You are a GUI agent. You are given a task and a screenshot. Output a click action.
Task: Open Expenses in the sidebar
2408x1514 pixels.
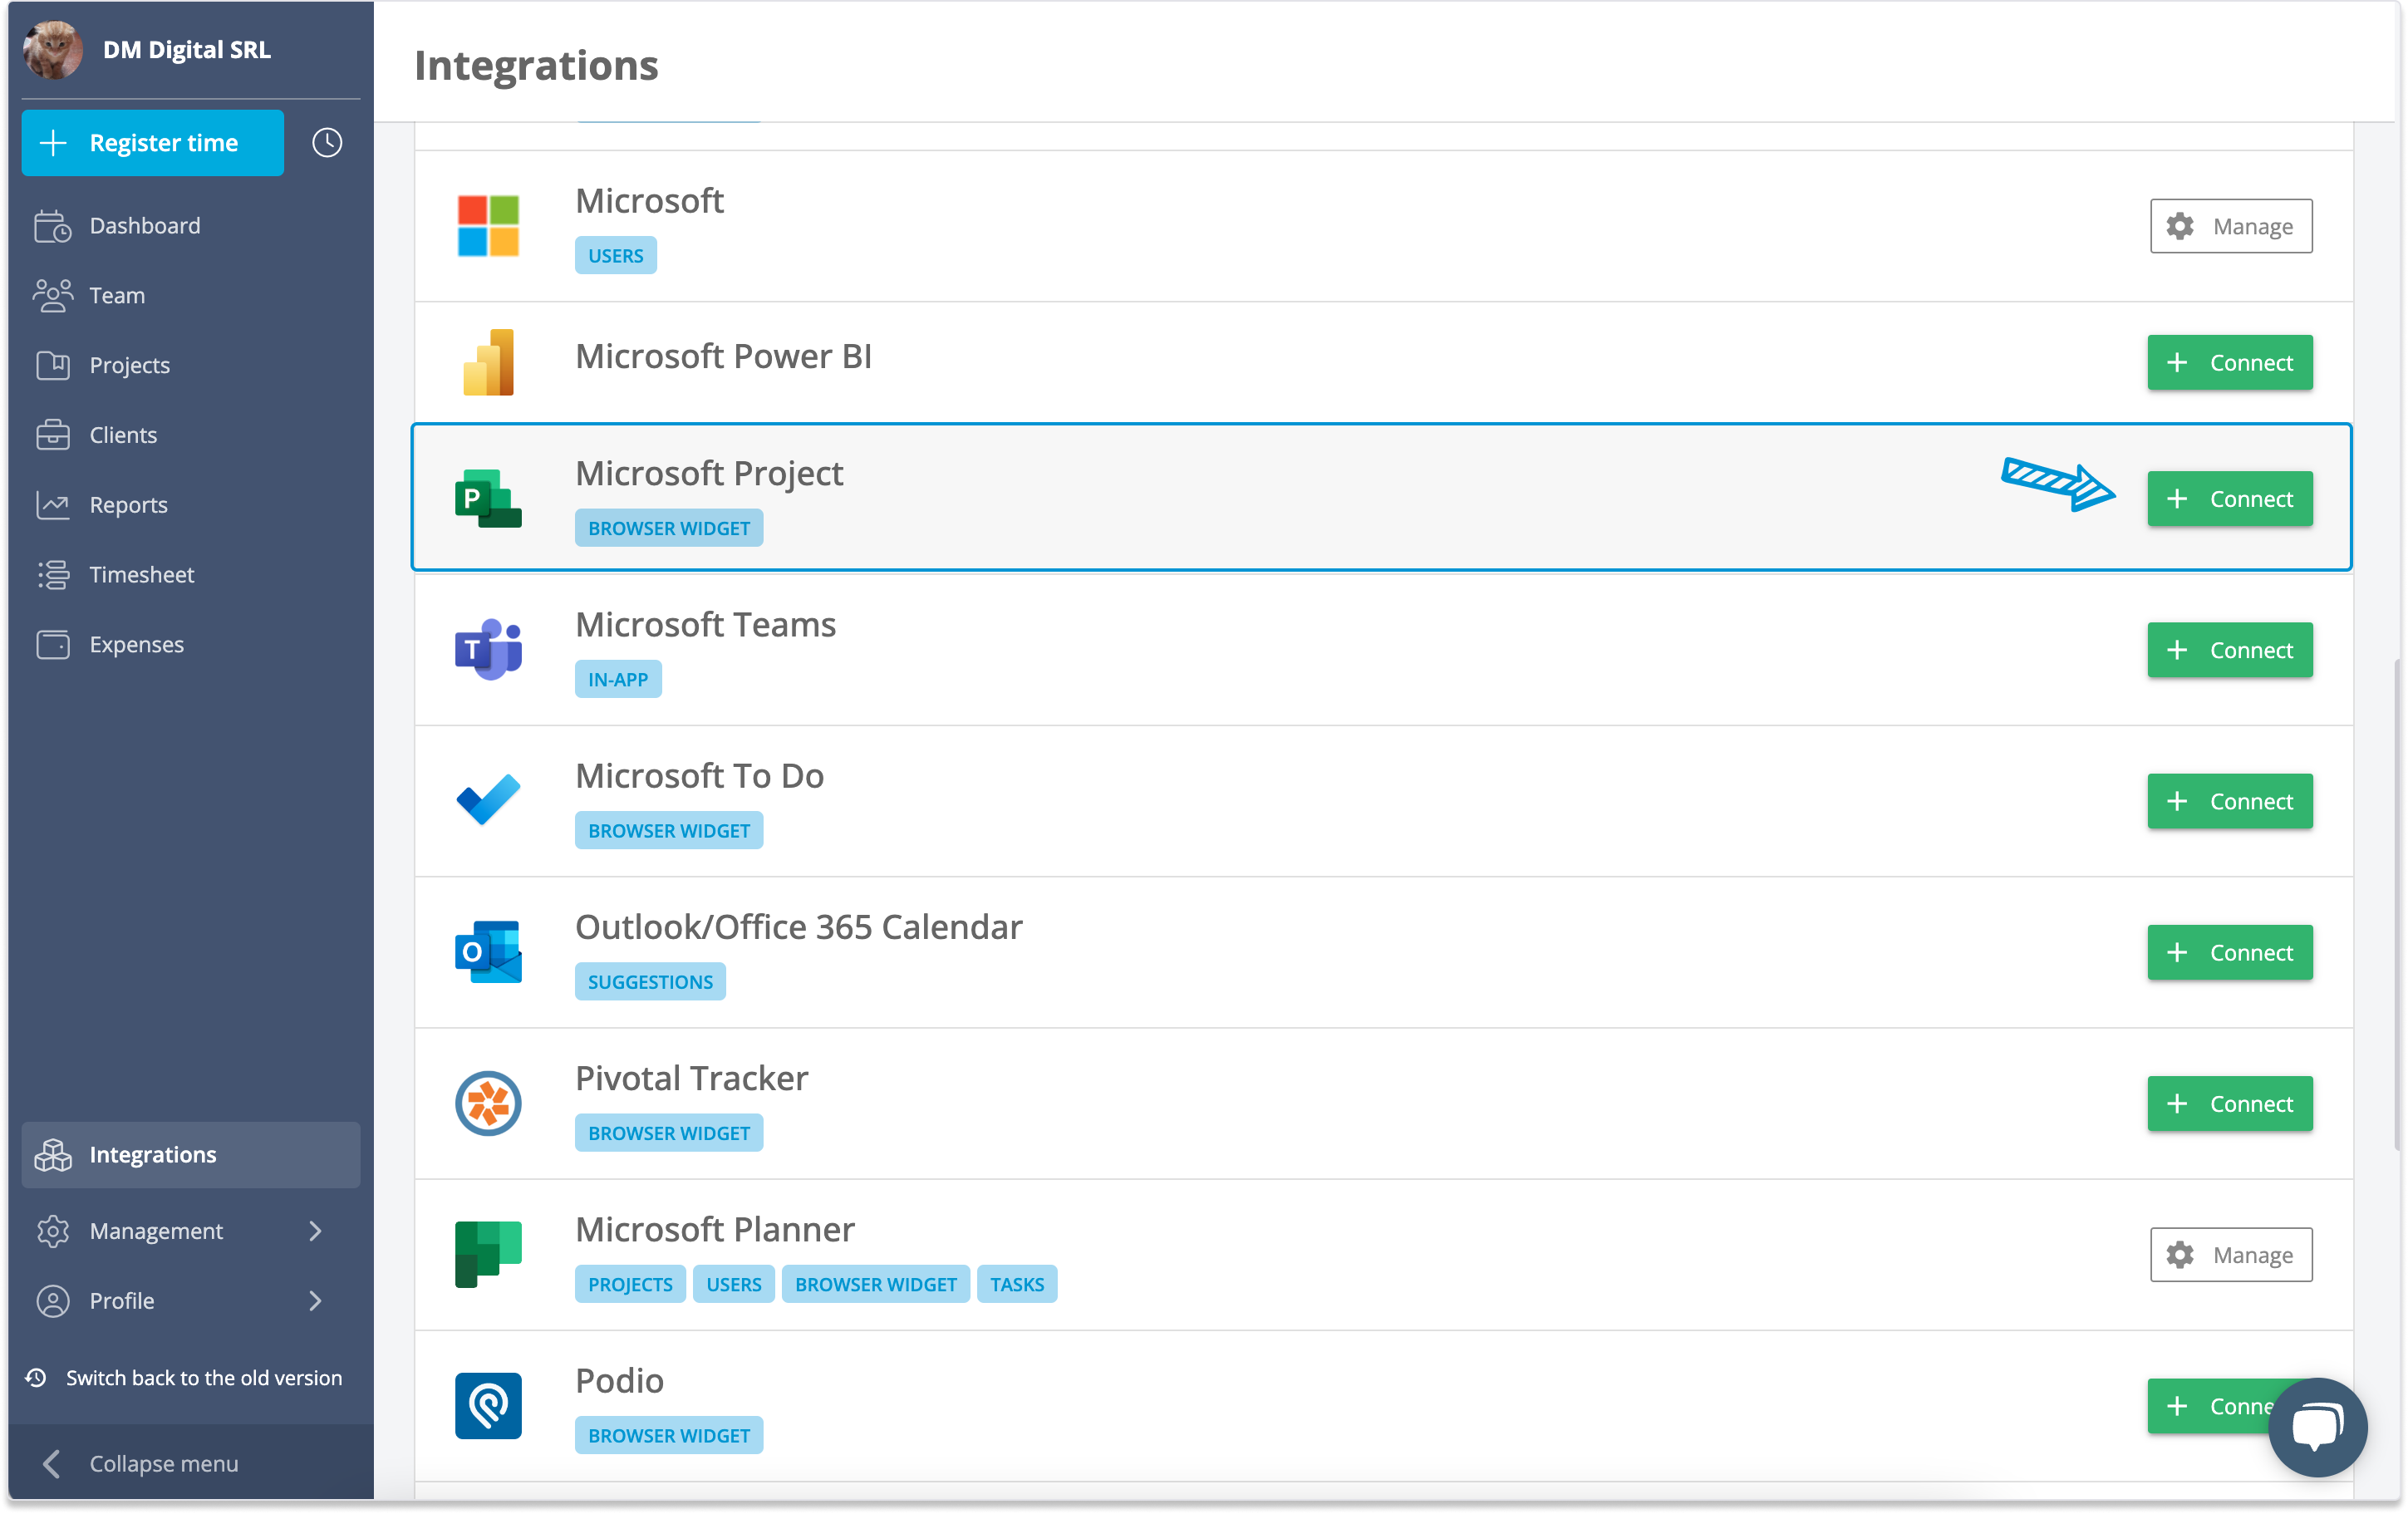click(x=190, y=645)
